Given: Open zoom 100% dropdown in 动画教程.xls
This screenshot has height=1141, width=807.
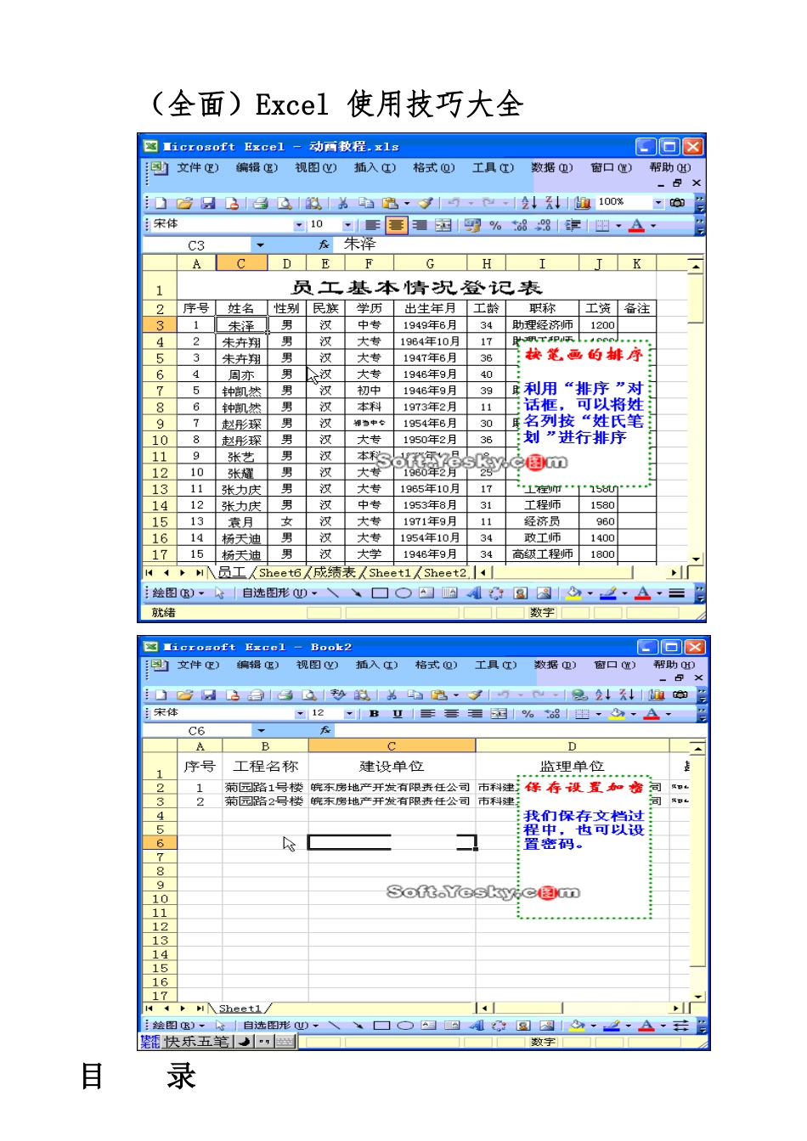Looking at the screenshot, I should [x=658, y=203].
